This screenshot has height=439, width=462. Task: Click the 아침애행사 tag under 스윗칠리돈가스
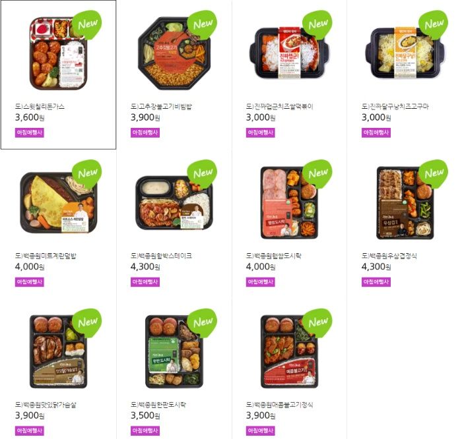point(30,132)
